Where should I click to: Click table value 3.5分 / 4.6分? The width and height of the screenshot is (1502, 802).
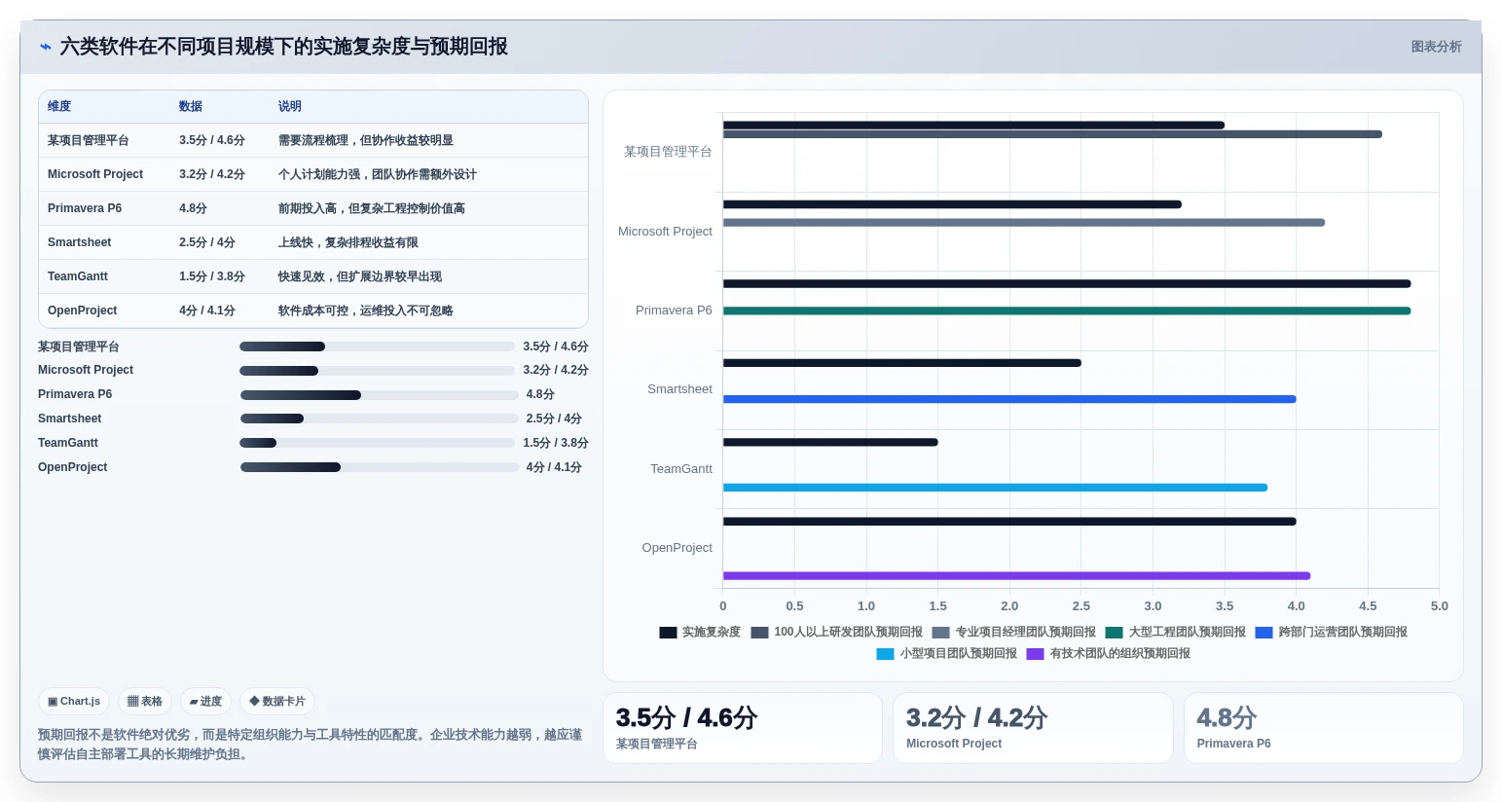click(x=212, y=140)
